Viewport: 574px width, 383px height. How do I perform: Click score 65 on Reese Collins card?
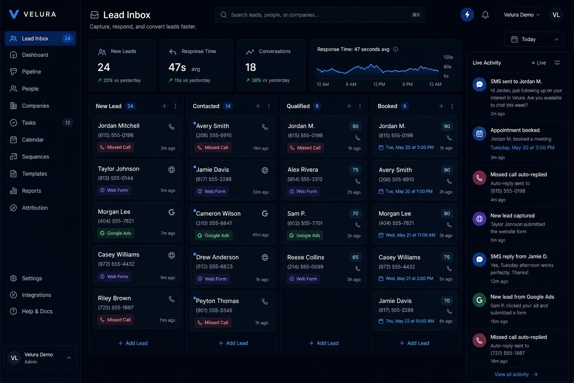[355, 257]
